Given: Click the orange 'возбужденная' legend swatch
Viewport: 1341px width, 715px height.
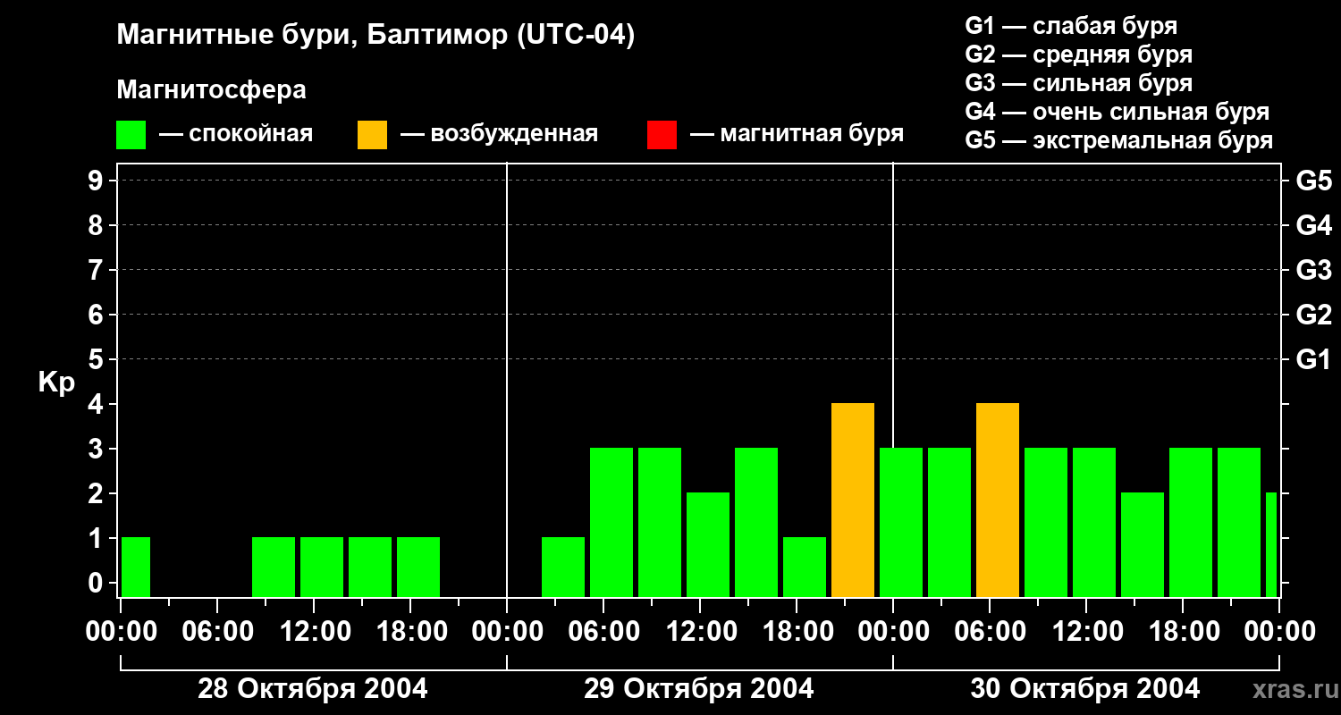Looking at the screenshot, I should [x=372, y=135].
